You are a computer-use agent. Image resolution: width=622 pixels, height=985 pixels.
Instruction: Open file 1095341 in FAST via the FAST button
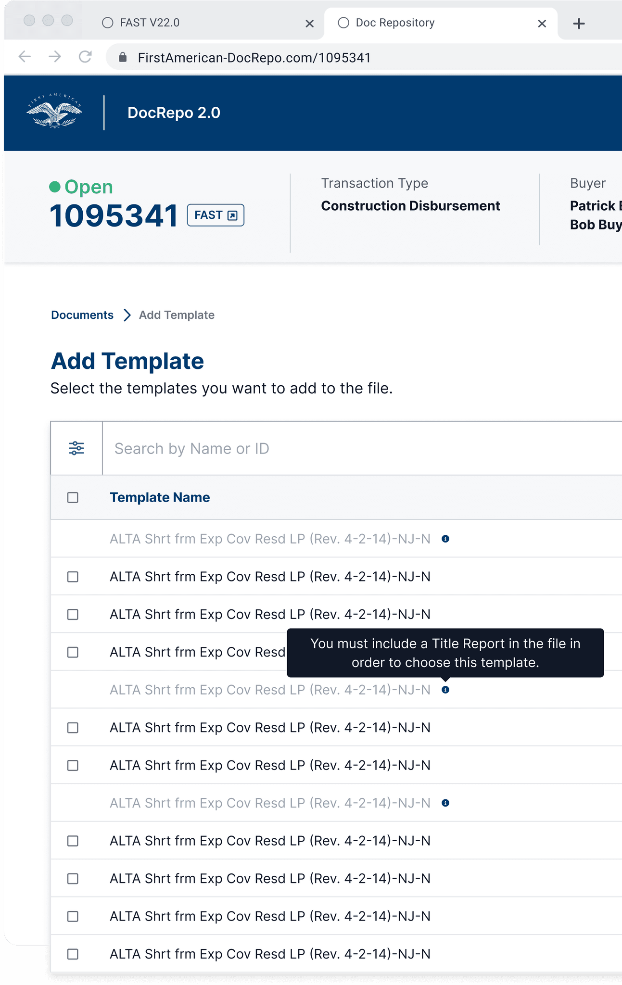216,215
